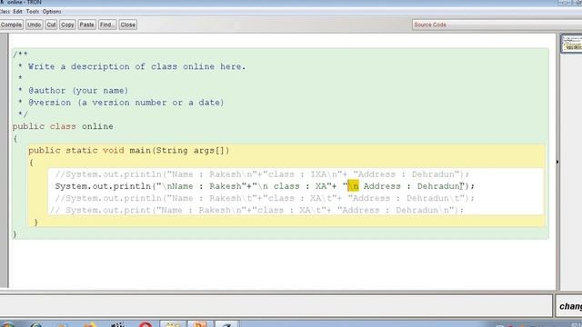Click the commented println with 'Dehradun\t'
The width and height of the screenshot is (582, 327).
(265, 198)
